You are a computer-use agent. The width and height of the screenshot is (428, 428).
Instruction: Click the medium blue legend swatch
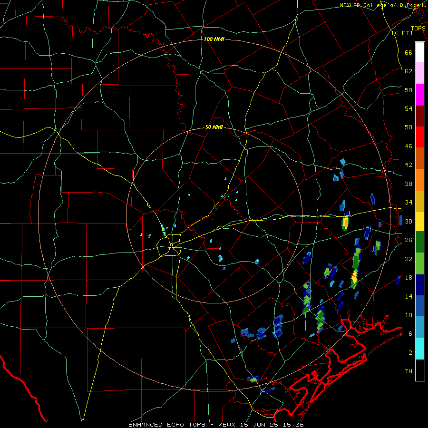pos(420,306)
